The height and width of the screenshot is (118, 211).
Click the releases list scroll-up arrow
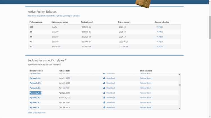coord(179,75)
